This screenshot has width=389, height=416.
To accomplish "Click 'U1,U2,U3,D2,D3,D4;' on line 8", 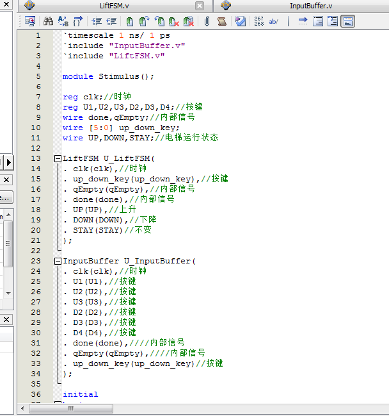I will (x=129, y=107).
